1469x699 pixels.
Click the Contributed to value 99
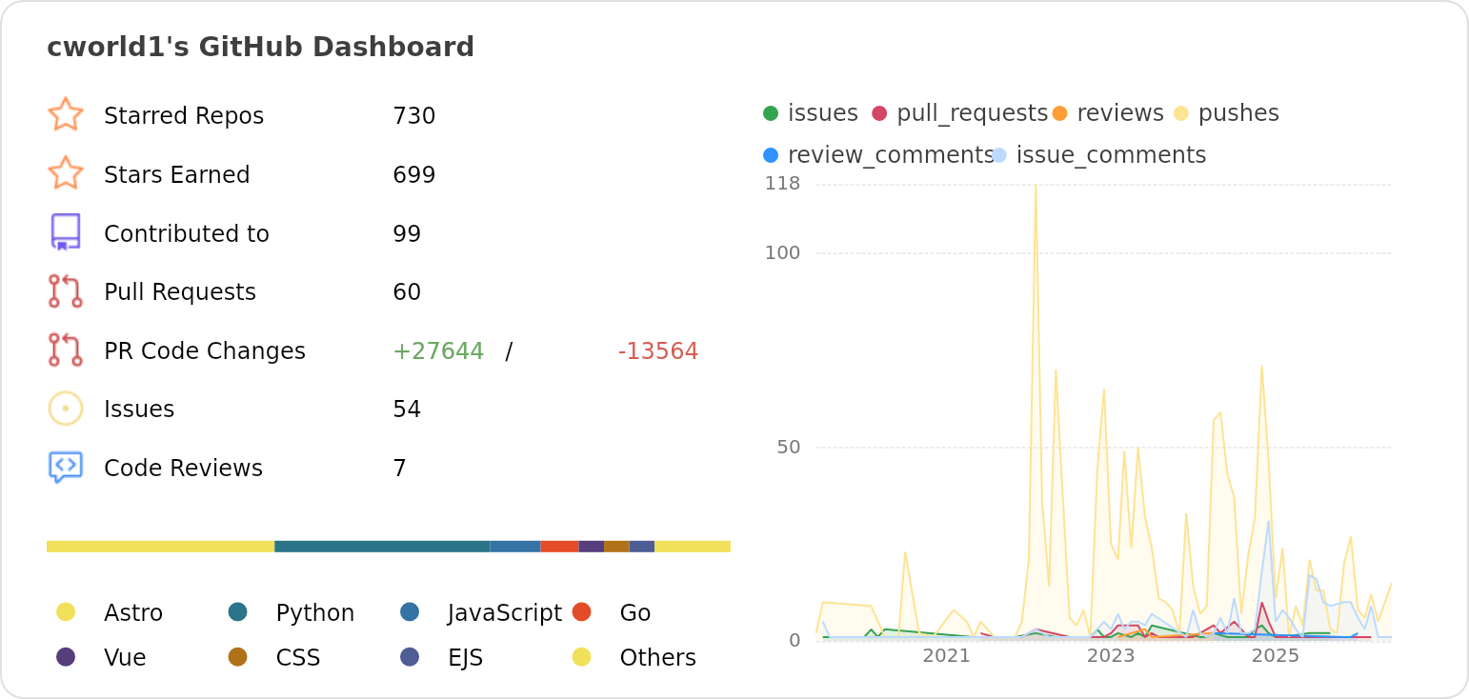(x=407, y=233)
